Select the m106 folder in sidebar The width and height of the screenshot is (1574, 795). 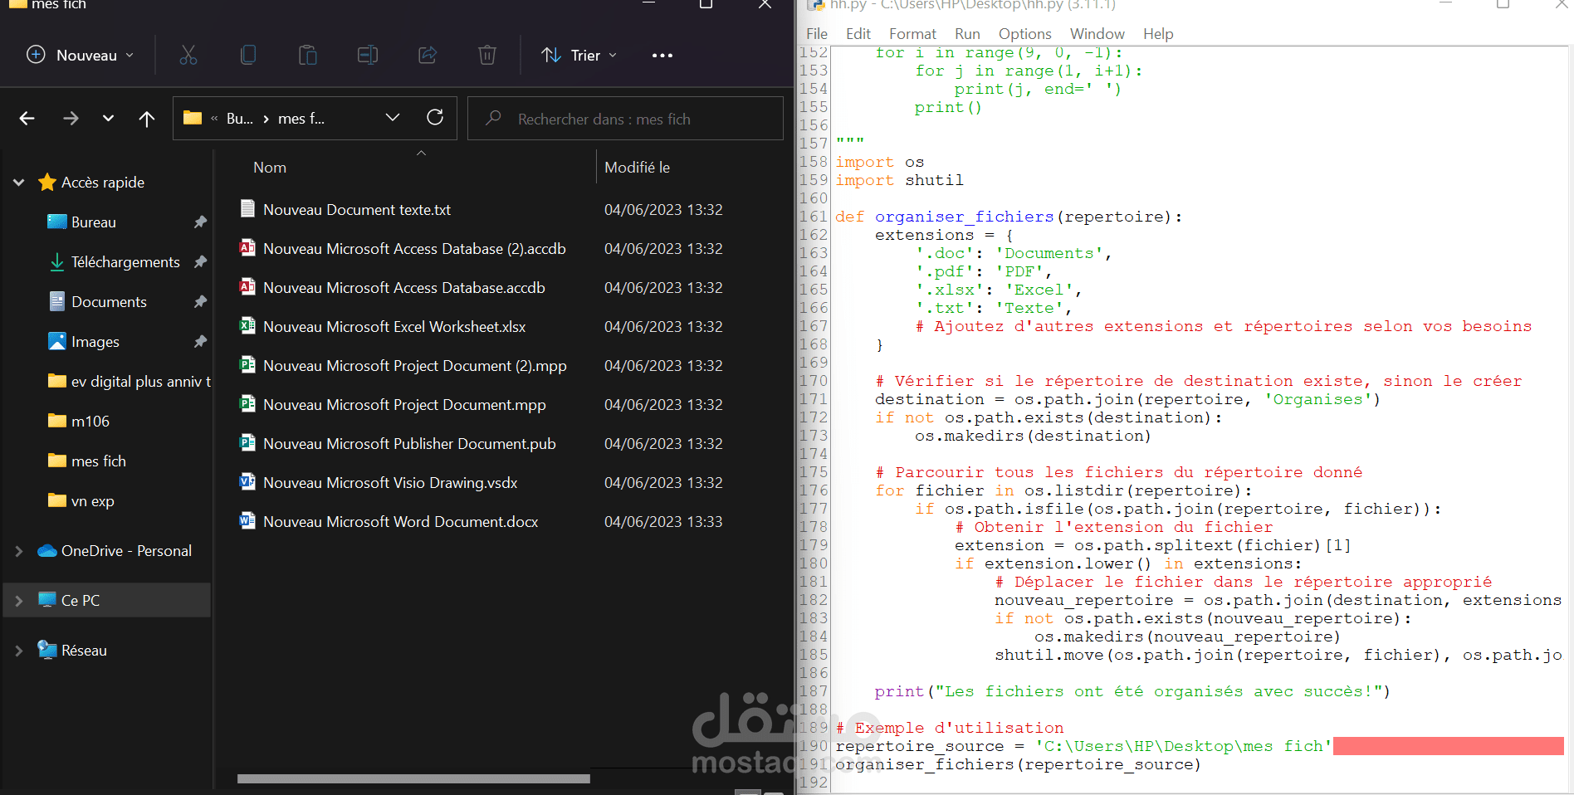pos(90,422)
